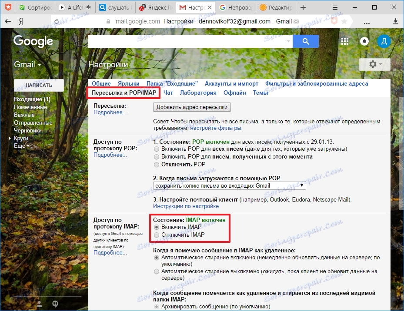Screen dimensions: 404x311
Task: Open Важные folder
Action: (x=24, y=115)
